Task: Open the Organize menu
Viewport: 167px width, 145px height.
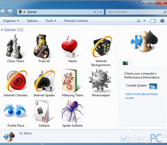Action: [x=11, y=21]
